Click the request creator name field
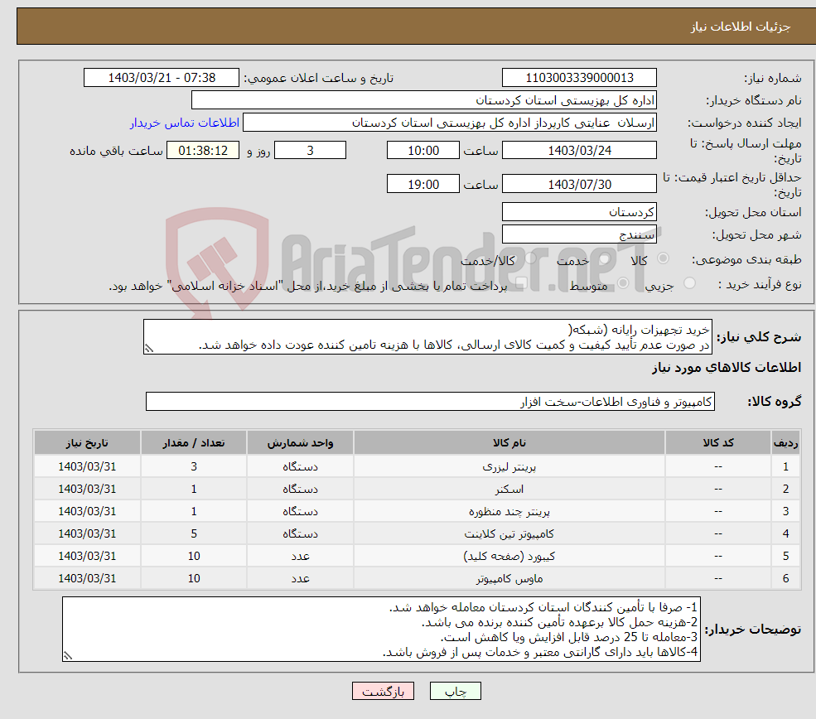816x719 pixels. click(450, 123)
